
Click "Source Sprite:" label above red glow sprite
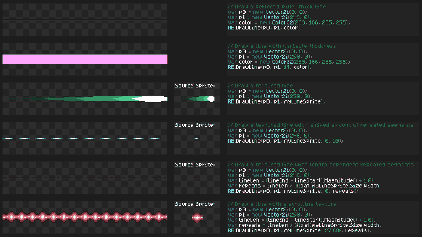click(x=195, y=204)
